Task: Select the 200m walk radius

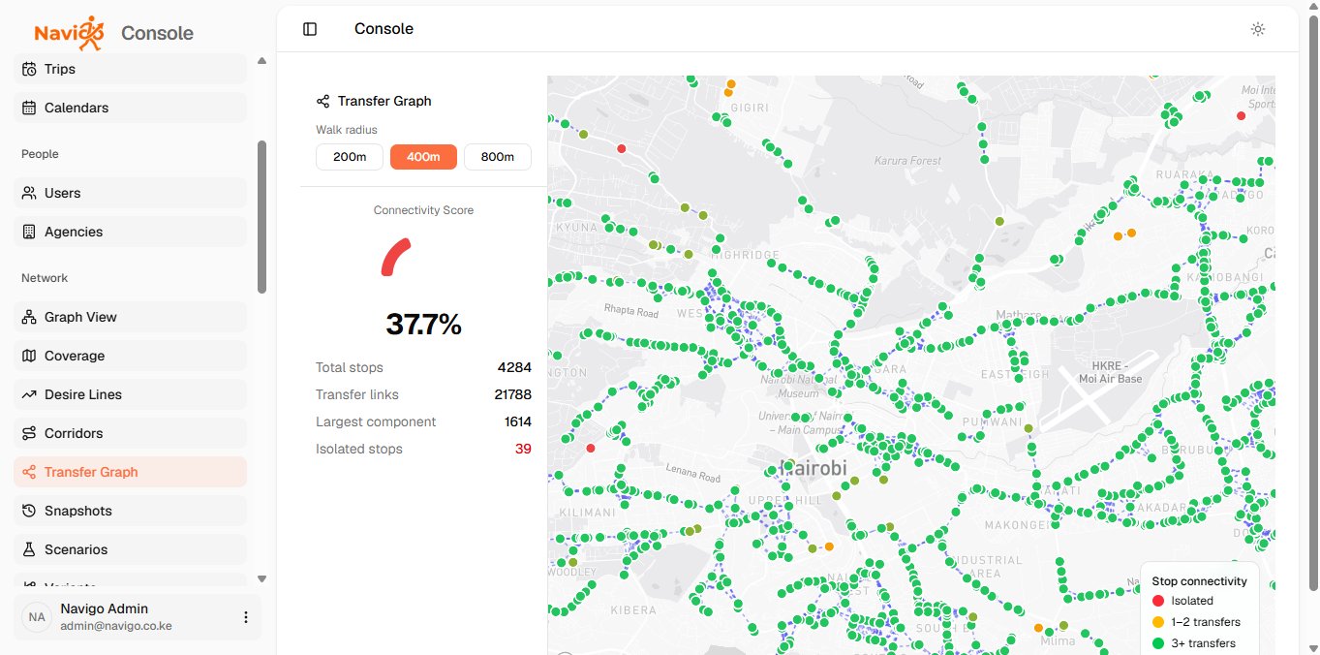Action: pos(350,157)
